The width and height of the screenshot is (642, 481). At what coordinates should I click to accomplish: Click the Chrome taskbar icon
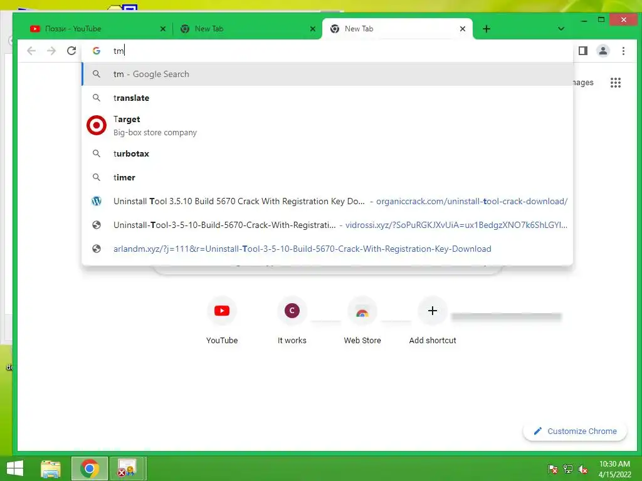[x=89, y=468]
